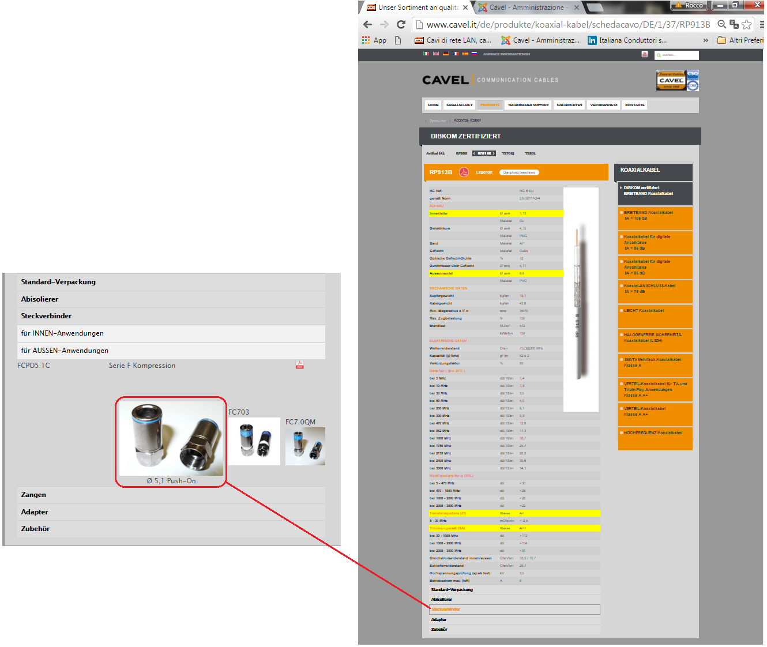The height and width of the screenshot is (647, 767).
Task: Click the Legende link
Action: point(484,172)
